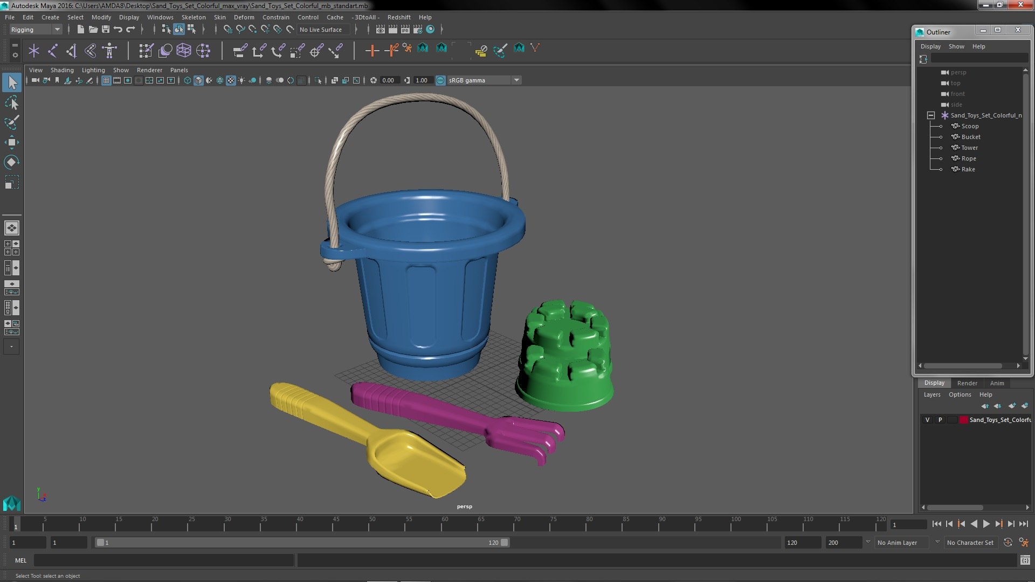Open the Skeleton menu
Image resolution: width=1035 pixels, height=582 pixels.
click(x=193, y=17)
